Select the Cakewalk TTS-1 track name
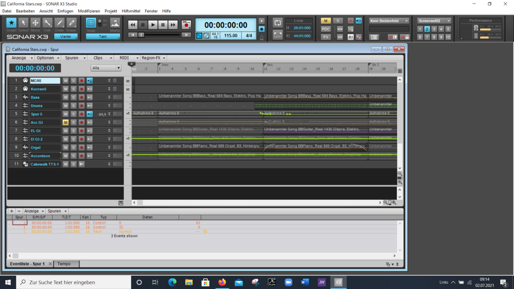Viewport: 514px width, 289px height. [45, 164]
